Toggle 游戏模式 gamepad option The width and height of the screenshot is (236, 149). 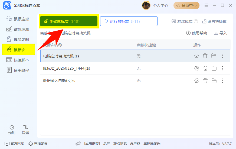pyautogui.click(x=182, y=21)
